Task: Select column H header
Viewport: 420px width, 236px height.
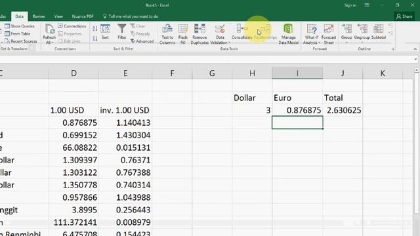Action: 252,73
